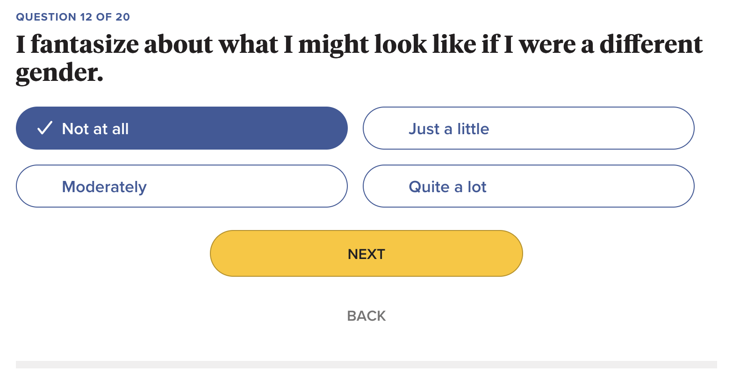Click the white tick beside "Not at all"
733x374 pixels.
(44, 128)
